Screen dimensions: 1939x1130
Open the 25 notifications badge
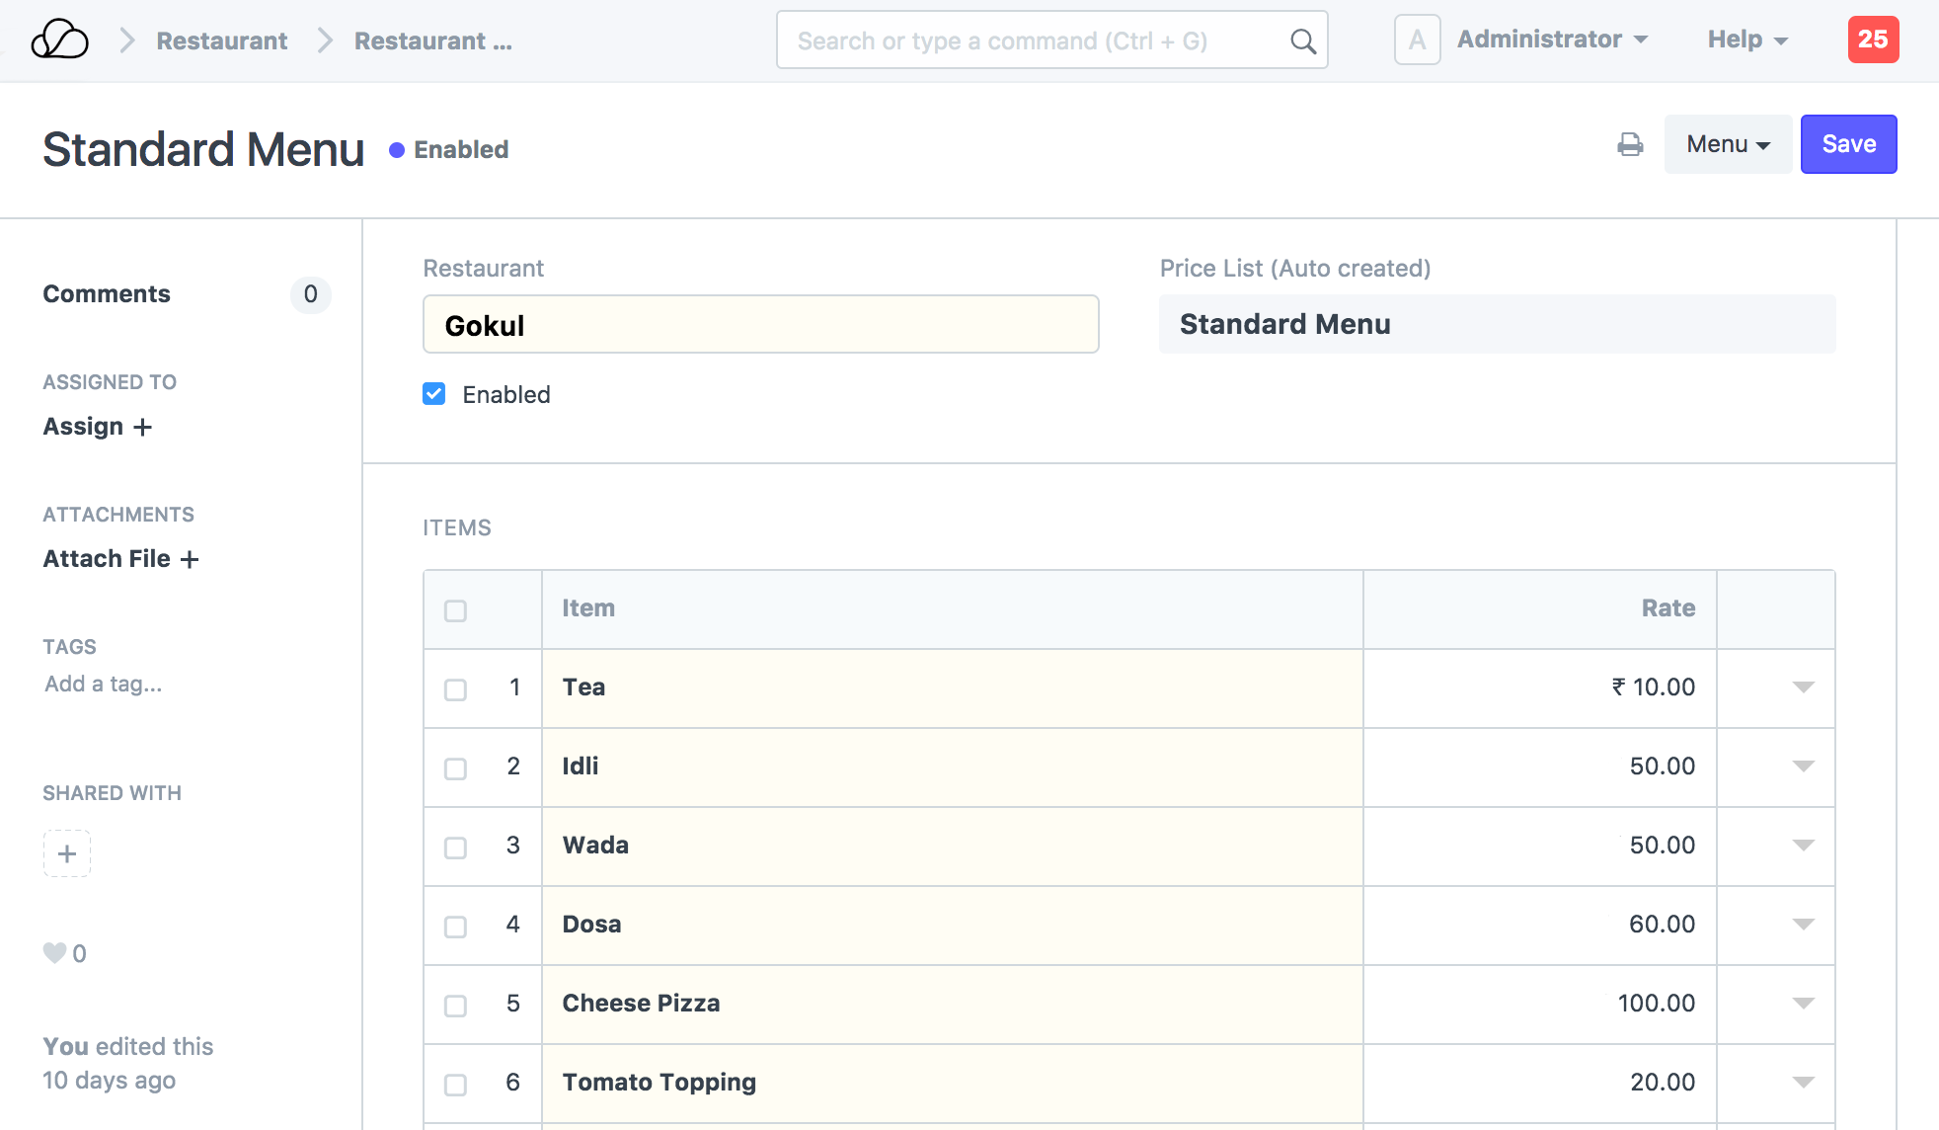click(x=1873, y=40)
